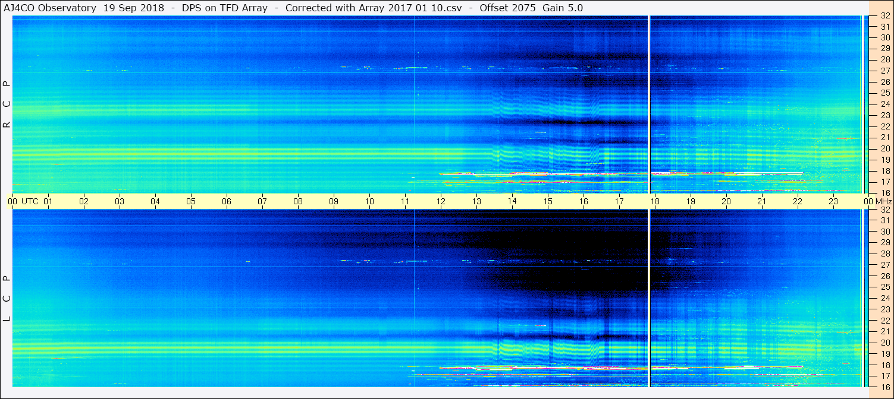Screen dimensions: 894x399
Task: Click the AJ4CO Observatory title text
Action: pyautogui.click(x=49, y=8)
